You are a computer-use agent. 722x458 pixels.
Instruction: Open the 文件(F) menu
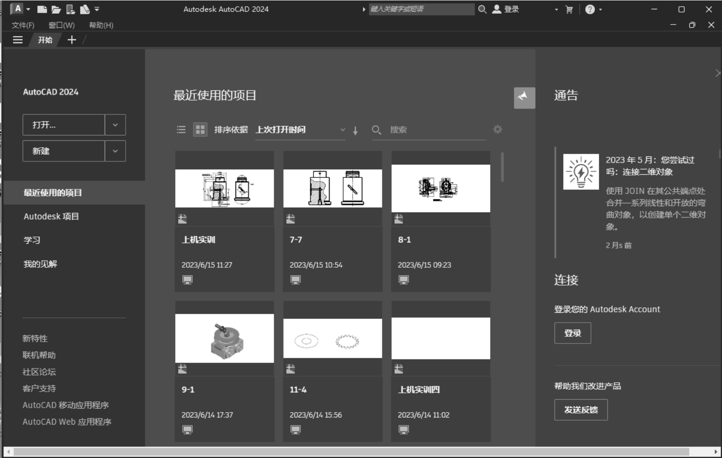coord(23,25)
